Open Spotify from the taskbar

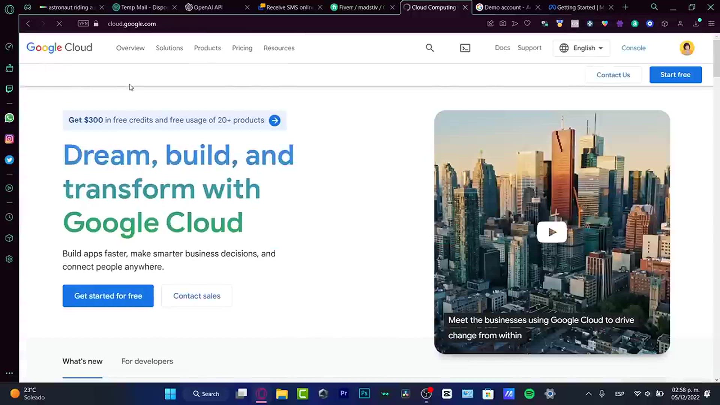(529, 394)
